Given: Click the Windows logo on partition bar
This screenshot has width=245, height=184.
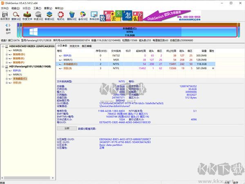Looking at the screenshot, I should pos(33,32).
